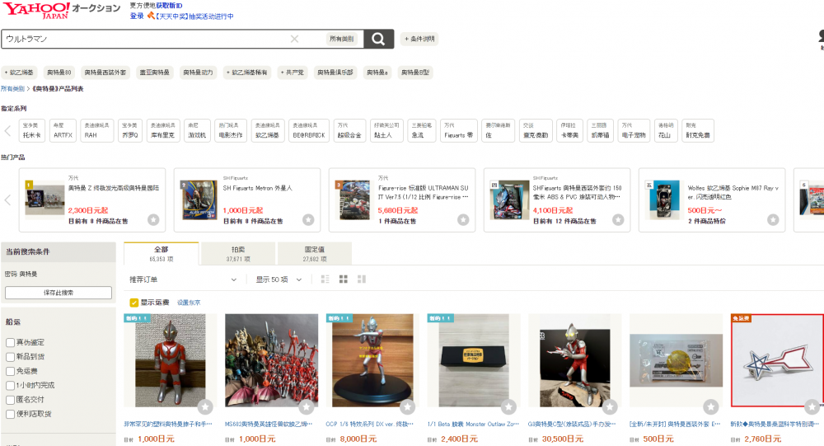Viewport: 824px width, 446px height.
Task: Star the 30,500 yen Ultraman C-type listing
Action: (x=610, y=406)
